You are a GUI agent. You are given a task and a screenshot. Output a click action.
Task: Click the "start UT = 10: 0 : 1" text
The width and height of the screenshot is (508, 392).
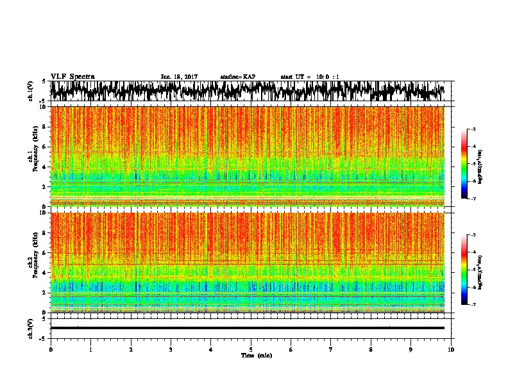(310, 77)
